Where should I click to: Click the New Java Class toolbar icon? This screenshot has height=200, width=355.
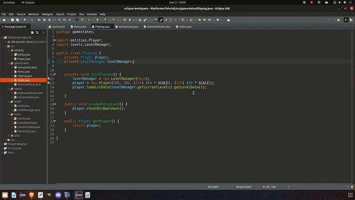[129, 20]
